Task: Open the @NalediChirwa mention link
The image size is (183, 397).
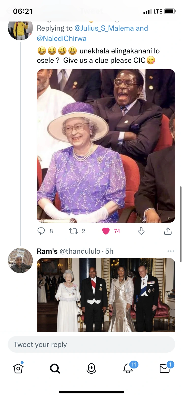Action: (62, 39)
